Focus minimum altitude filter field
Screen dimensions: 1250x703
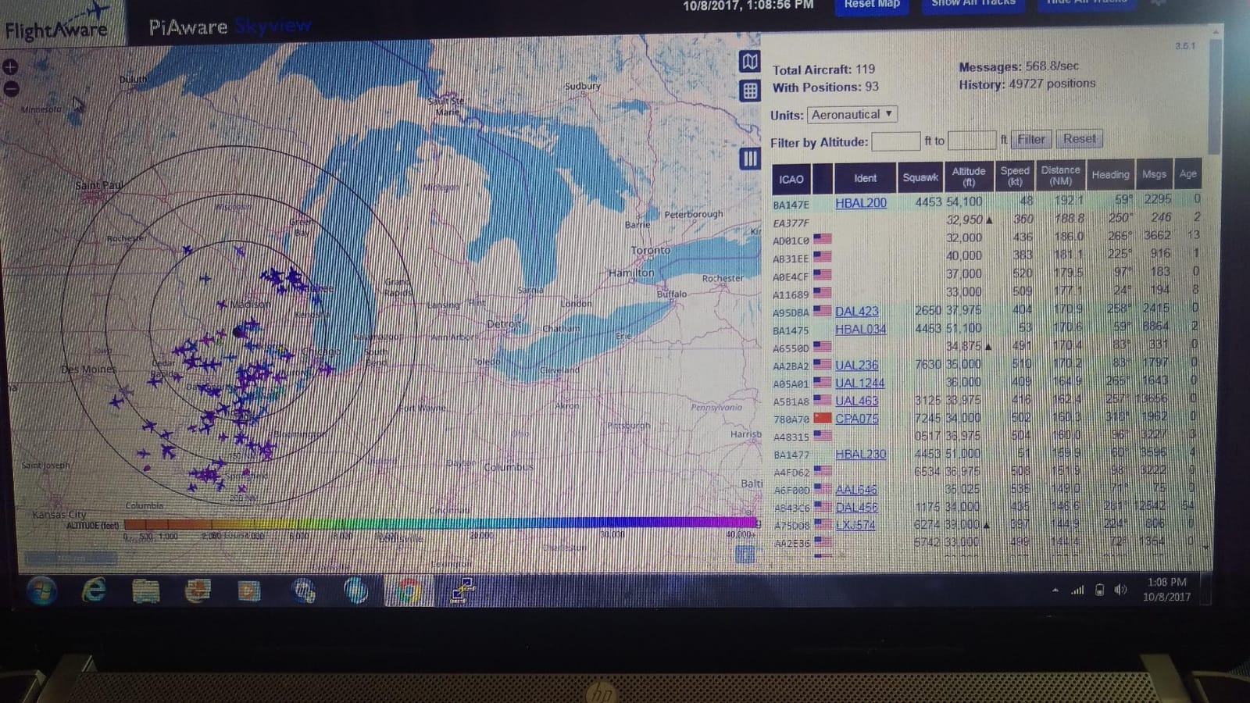[895, 141]
